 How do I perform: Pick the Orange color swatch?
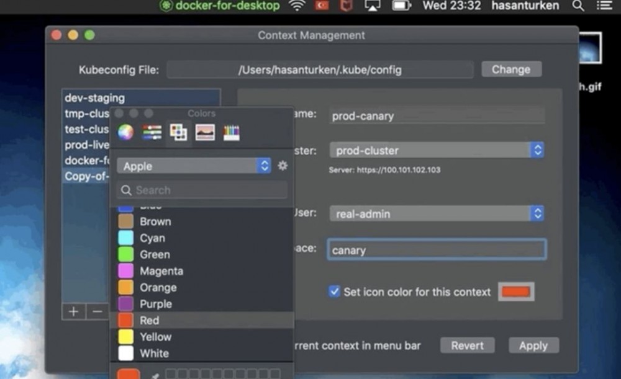pyautogui.click(x=125, y=288)
